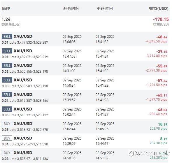172x164 pixels.
Task: Click the SELL badge on the 14:50:34 trade
Action: [7, 80]
